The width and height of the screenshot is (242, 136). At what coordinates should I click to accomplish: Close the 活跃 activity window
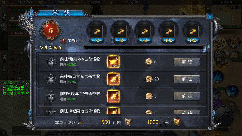(210, 17)
